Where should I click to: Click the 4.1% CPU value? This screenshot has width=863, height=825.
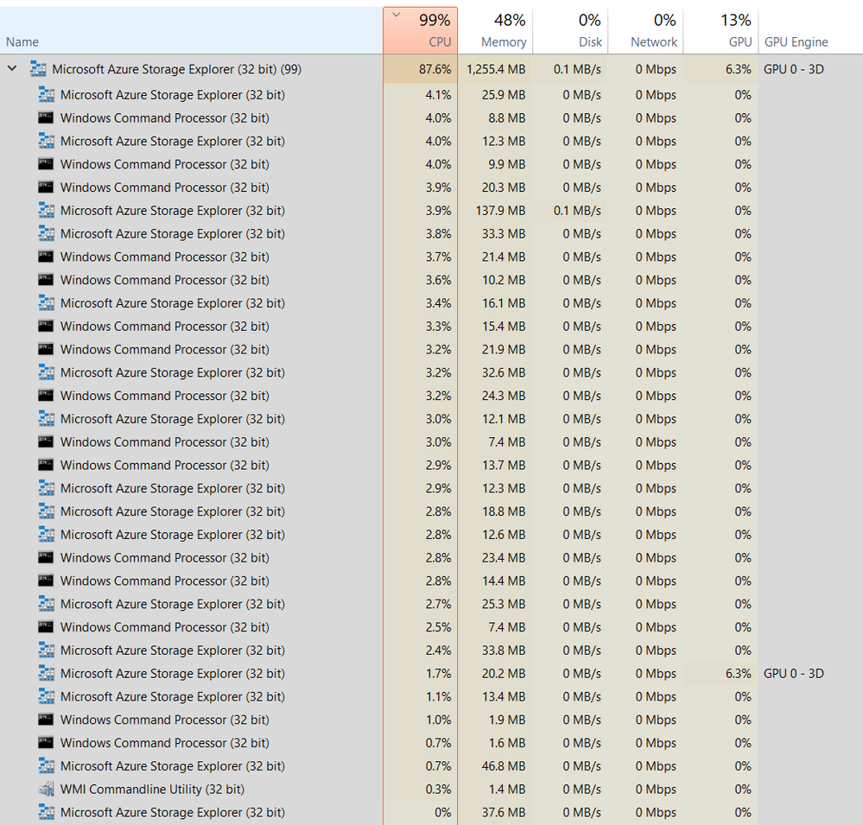coord(438,95)
